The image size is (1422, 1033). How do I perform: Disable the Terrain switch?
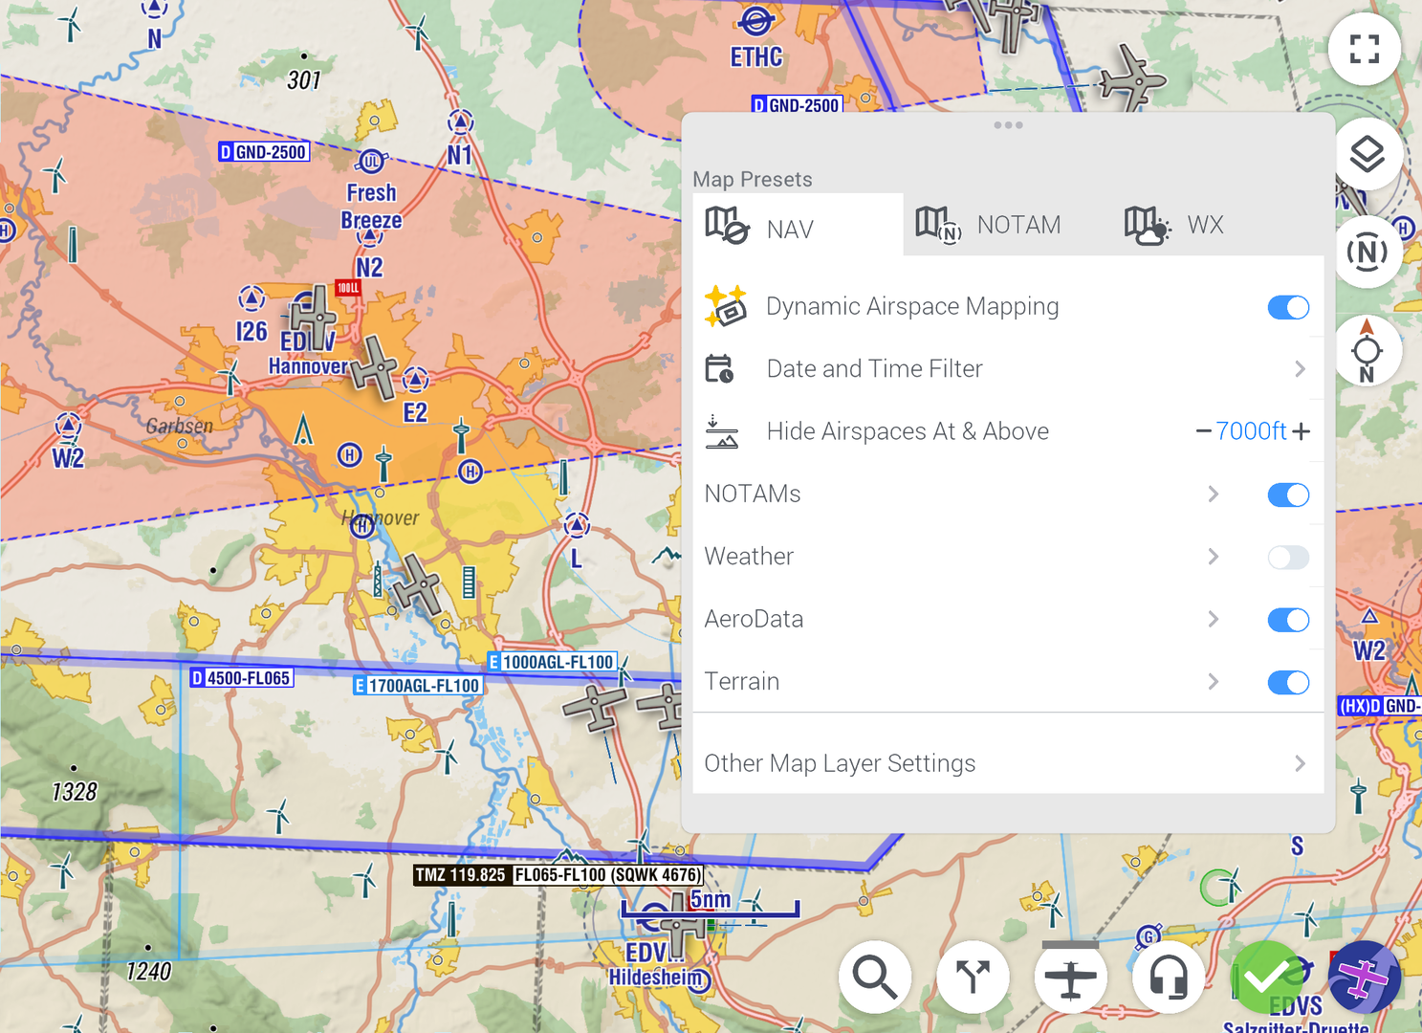click(x=1288, y=682)
